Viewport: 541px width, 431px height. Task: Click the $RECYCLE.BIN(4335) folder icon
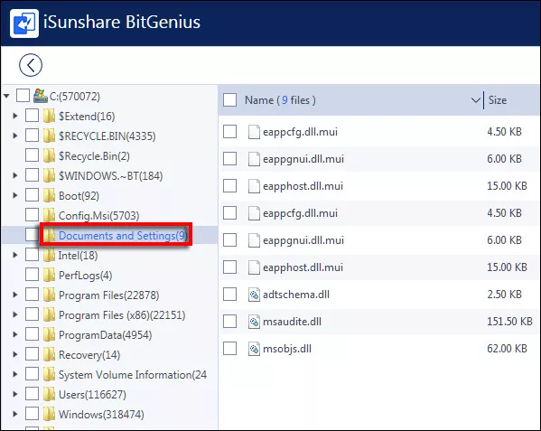[x=49, y=136]
